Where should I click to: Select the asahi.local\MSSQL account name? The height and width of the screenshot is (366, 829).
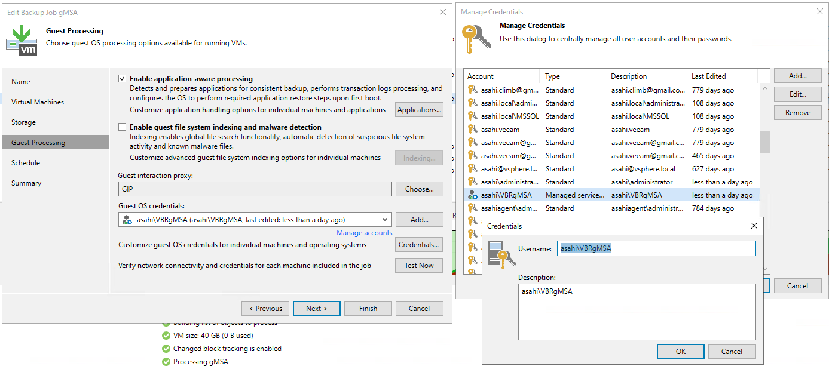click(x=510, y=116)
